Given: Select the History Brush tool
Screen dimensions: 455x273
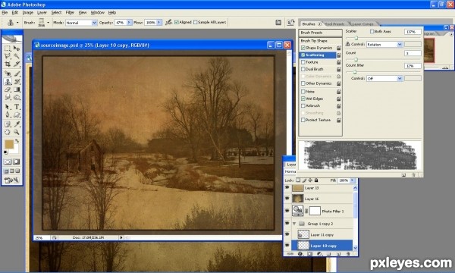Looking at the screenshot, I should [17, 82].
